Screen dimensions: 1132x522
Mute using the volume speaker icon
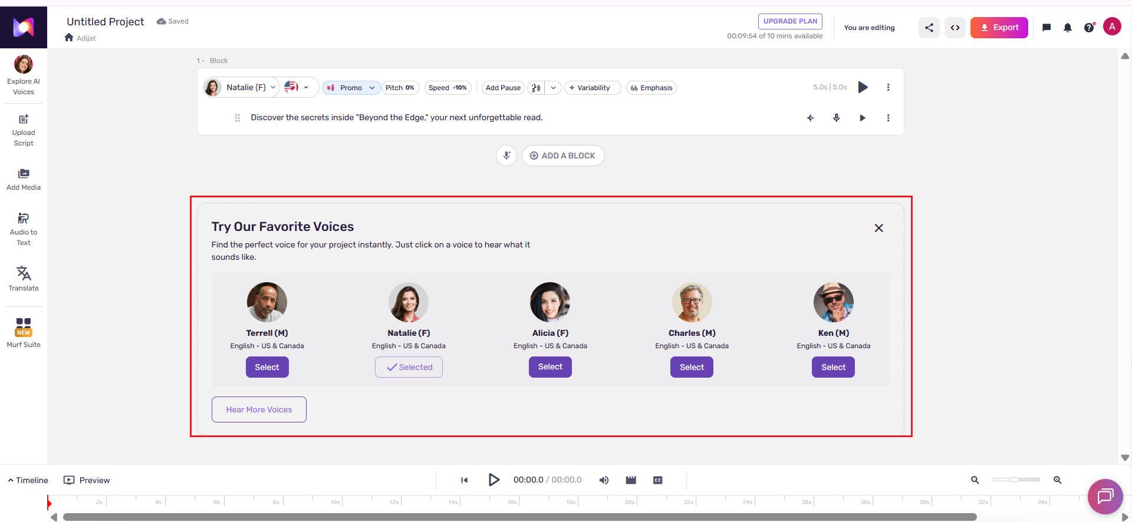click(604, 480)
